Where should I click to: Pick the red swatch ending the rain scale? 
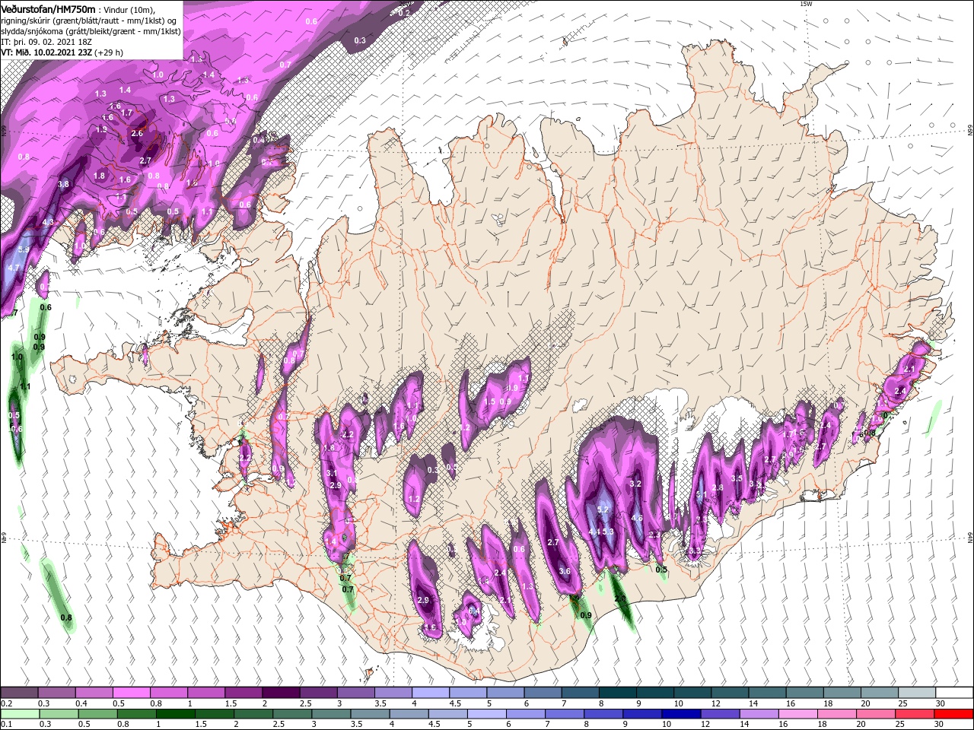[x=954, y=714]
